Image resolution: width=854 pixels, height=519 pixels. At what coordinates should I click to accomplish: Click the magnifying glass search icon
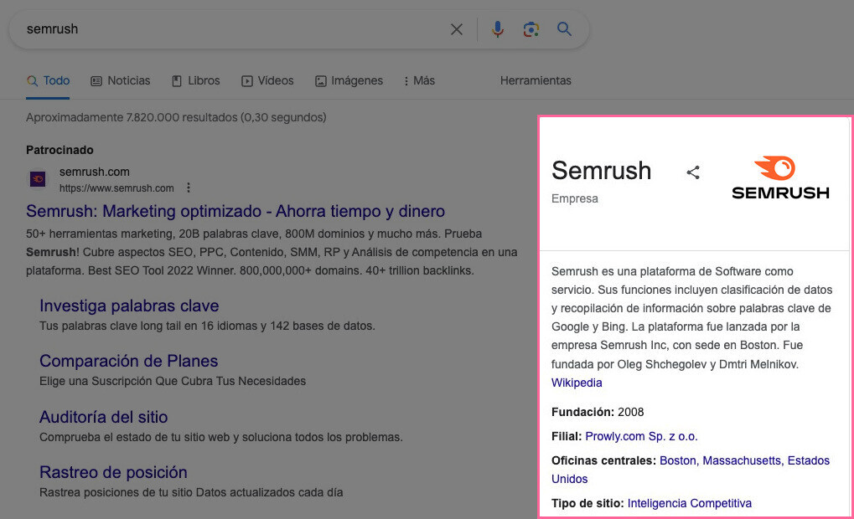(x=564, y=28)
